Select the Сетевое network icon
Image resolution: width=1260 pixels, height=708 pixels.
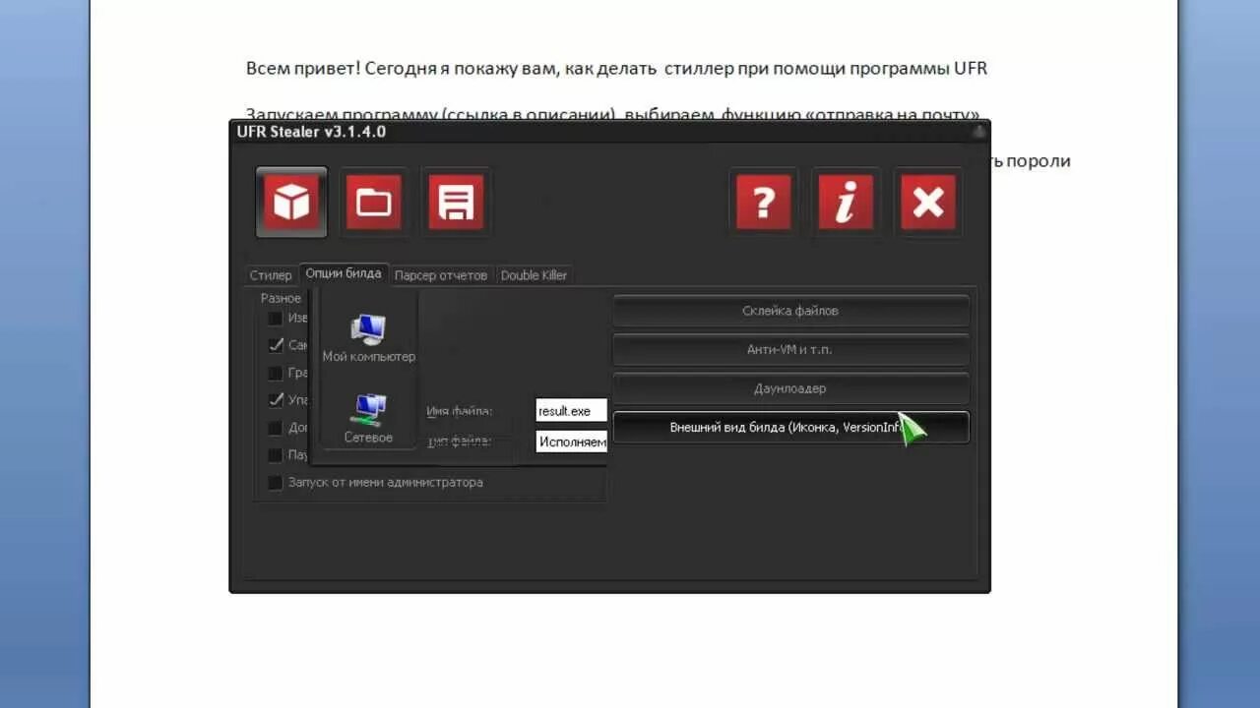click(x=368, y=418)
